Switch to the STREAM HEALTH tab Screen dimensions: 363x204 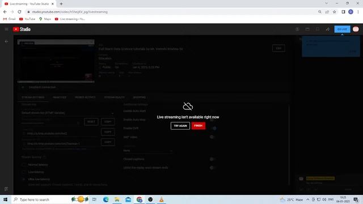(x=115, y=97)
